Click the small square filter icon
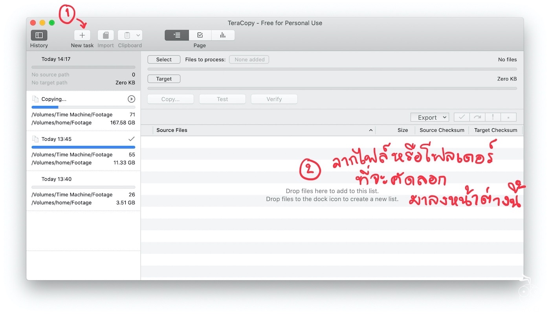Viewport: 550px width, 315px height. (x=508, y=117)
